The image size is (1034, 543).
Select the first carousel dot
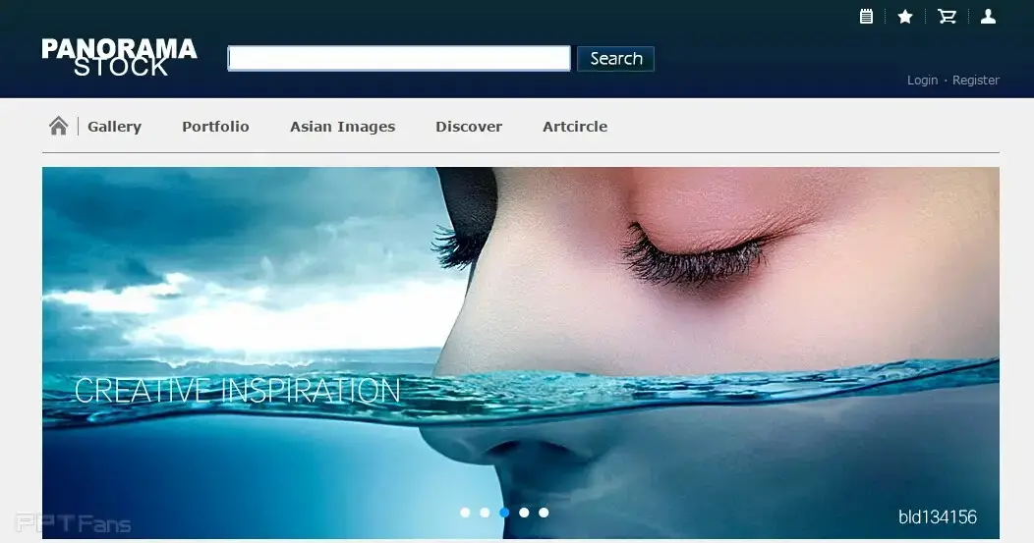pyautogui.click(x=465, y=513)
